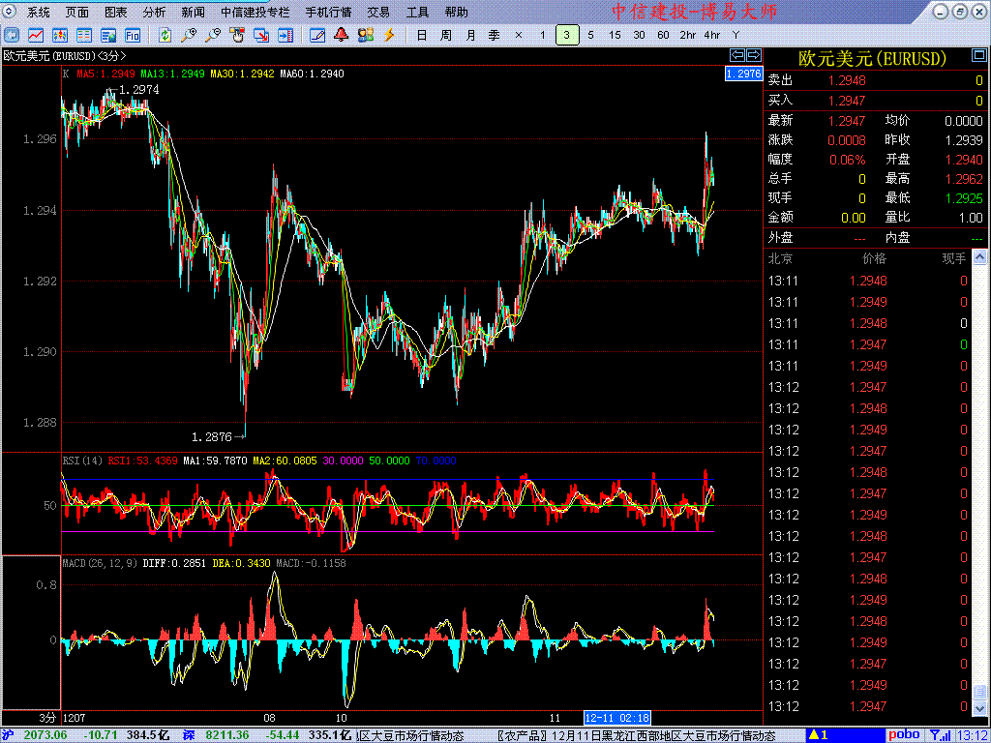Viewport: 991px width, 743px height.
Task: Select the 2hr period
Action: pyautogui.click(x=688, y=35)
